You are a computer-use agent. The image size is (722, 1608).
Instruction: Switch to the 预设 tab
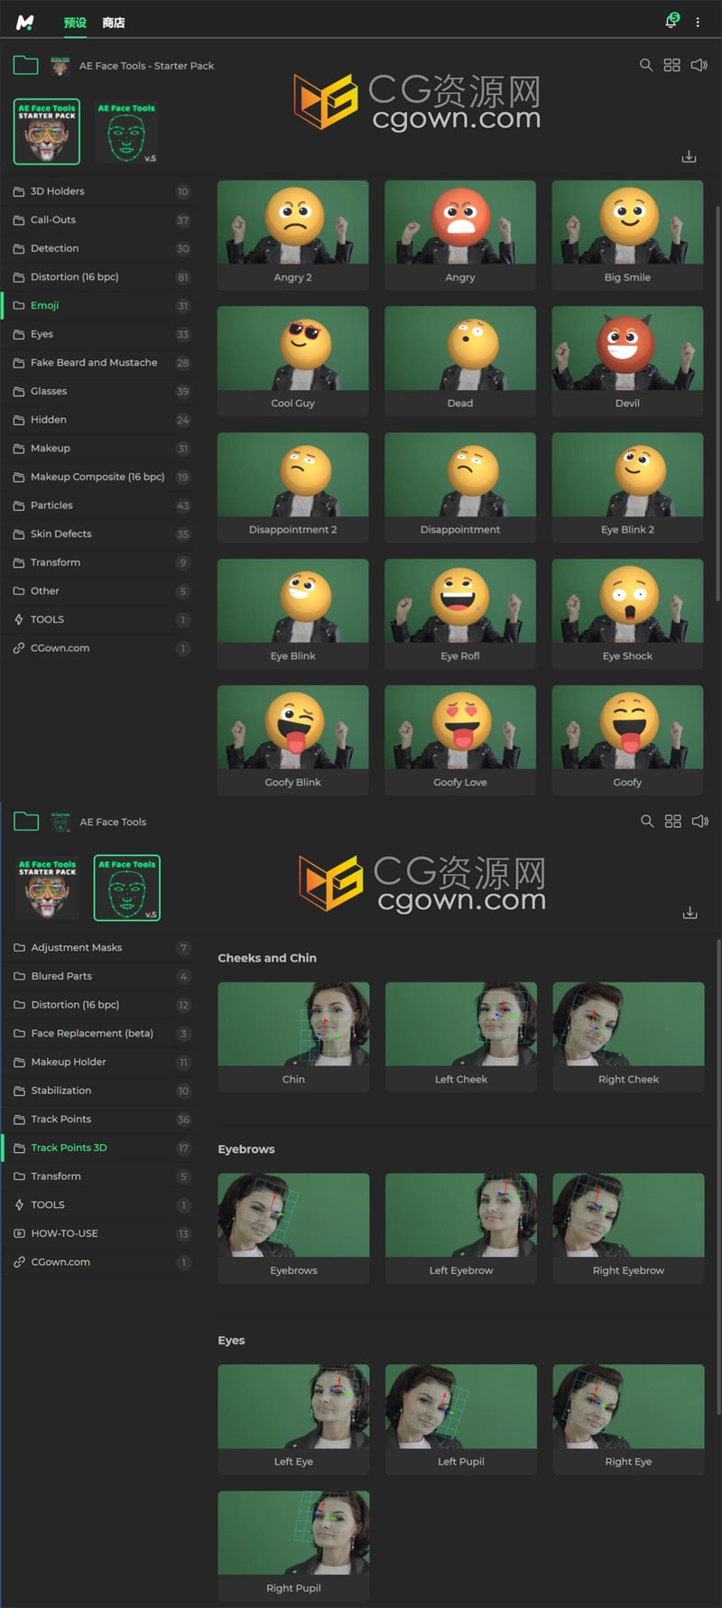(x=75, y=23)
